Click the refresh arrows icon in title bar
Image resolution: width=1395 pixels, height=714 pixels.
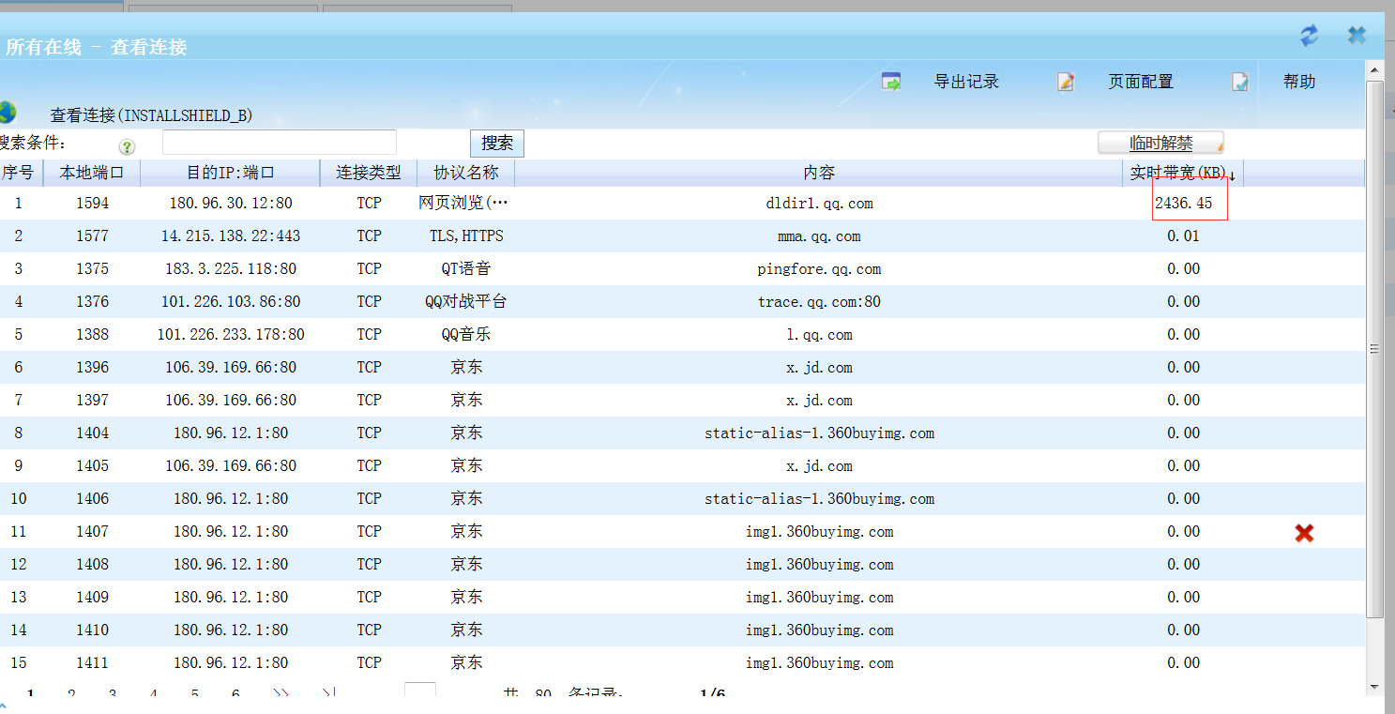[x=1309, y=36]
